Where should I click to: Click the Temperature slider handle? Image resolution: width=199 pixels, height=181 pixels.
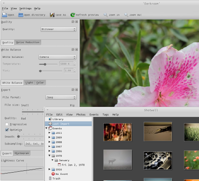45,64
